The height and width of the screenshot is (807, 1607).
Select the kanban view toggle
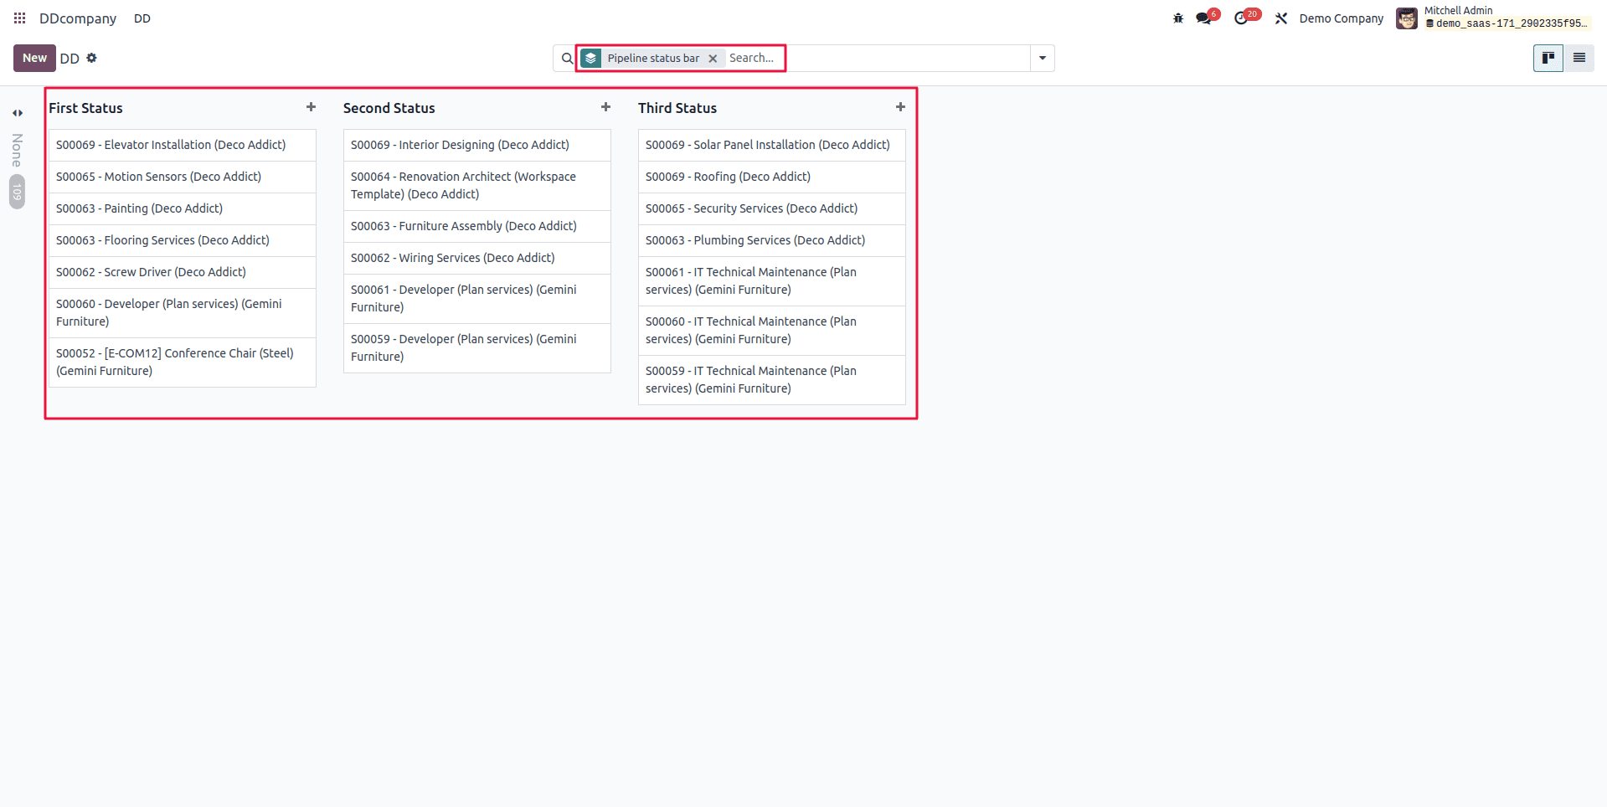[x=1547, y=58]
